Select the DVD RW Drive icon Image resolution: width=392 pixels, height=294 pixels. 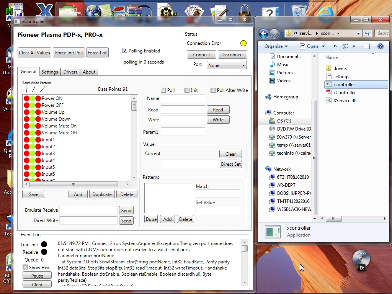click(272, 129)
